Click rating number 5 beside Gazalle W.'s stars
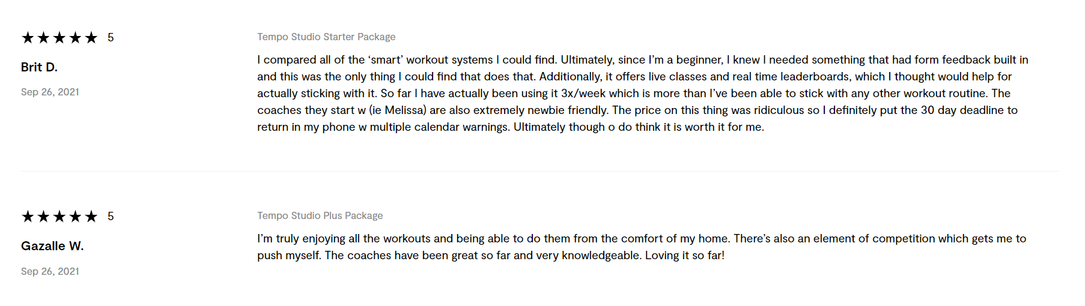 pyautogui.click(x=111, y=217)
